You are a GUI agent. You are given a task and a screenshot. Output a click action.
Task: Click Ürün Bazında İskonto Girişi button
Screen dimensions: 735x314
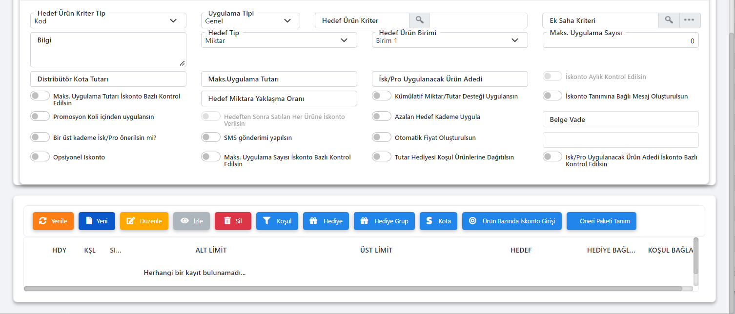pyautogui.click(x=511, y=221)
